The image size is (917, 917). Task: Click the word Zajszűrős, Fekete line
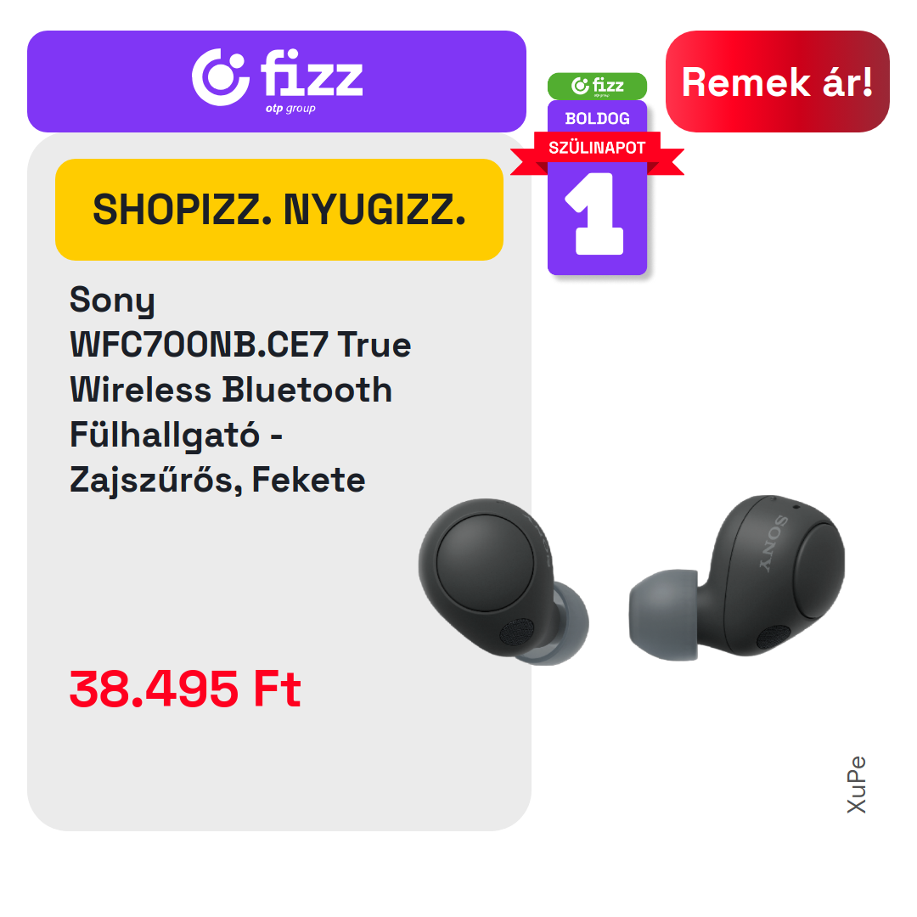217,480
